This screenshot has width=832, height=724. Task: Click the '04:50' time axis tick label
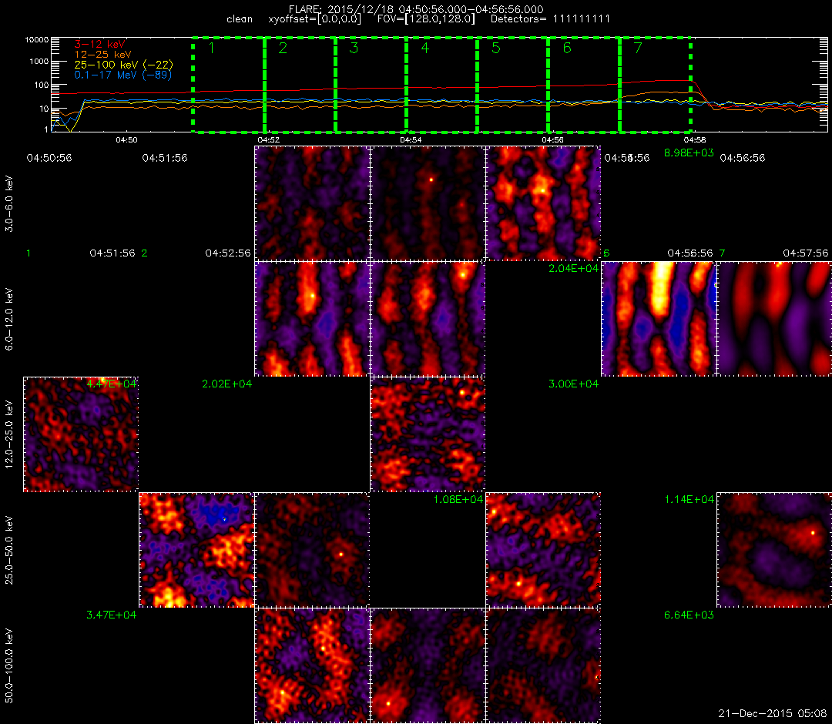126,140
